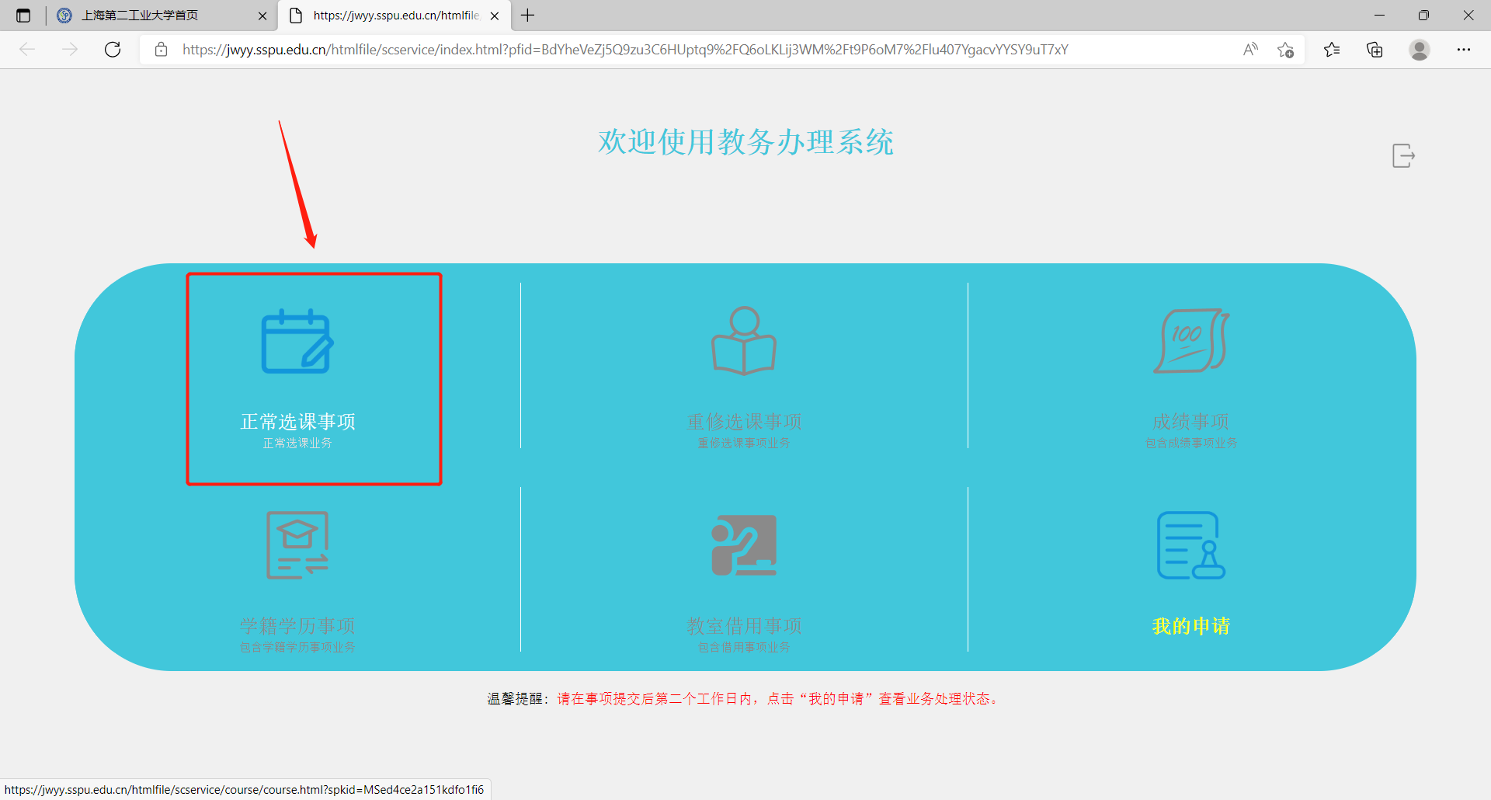Switch to 上海第二工业大学首页 tab
Viewport: 1491px width, 800px height.
pyautogui.click(x=140, y=16)
